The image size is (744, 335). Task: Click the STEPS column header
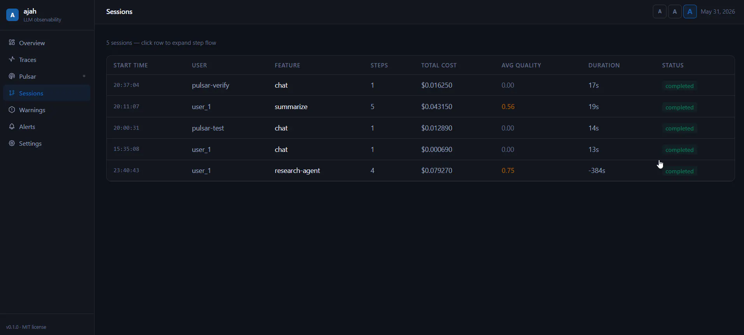coord(379,65)
